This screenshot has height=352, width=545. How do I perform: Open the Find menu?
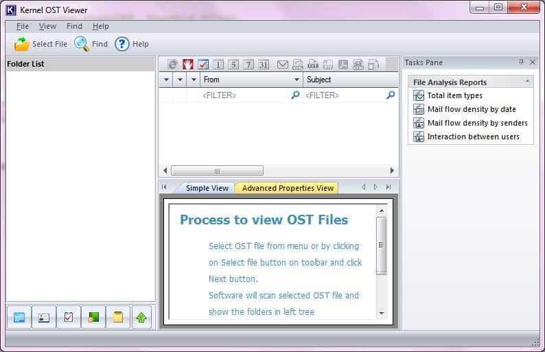click(x=74, y=26)
